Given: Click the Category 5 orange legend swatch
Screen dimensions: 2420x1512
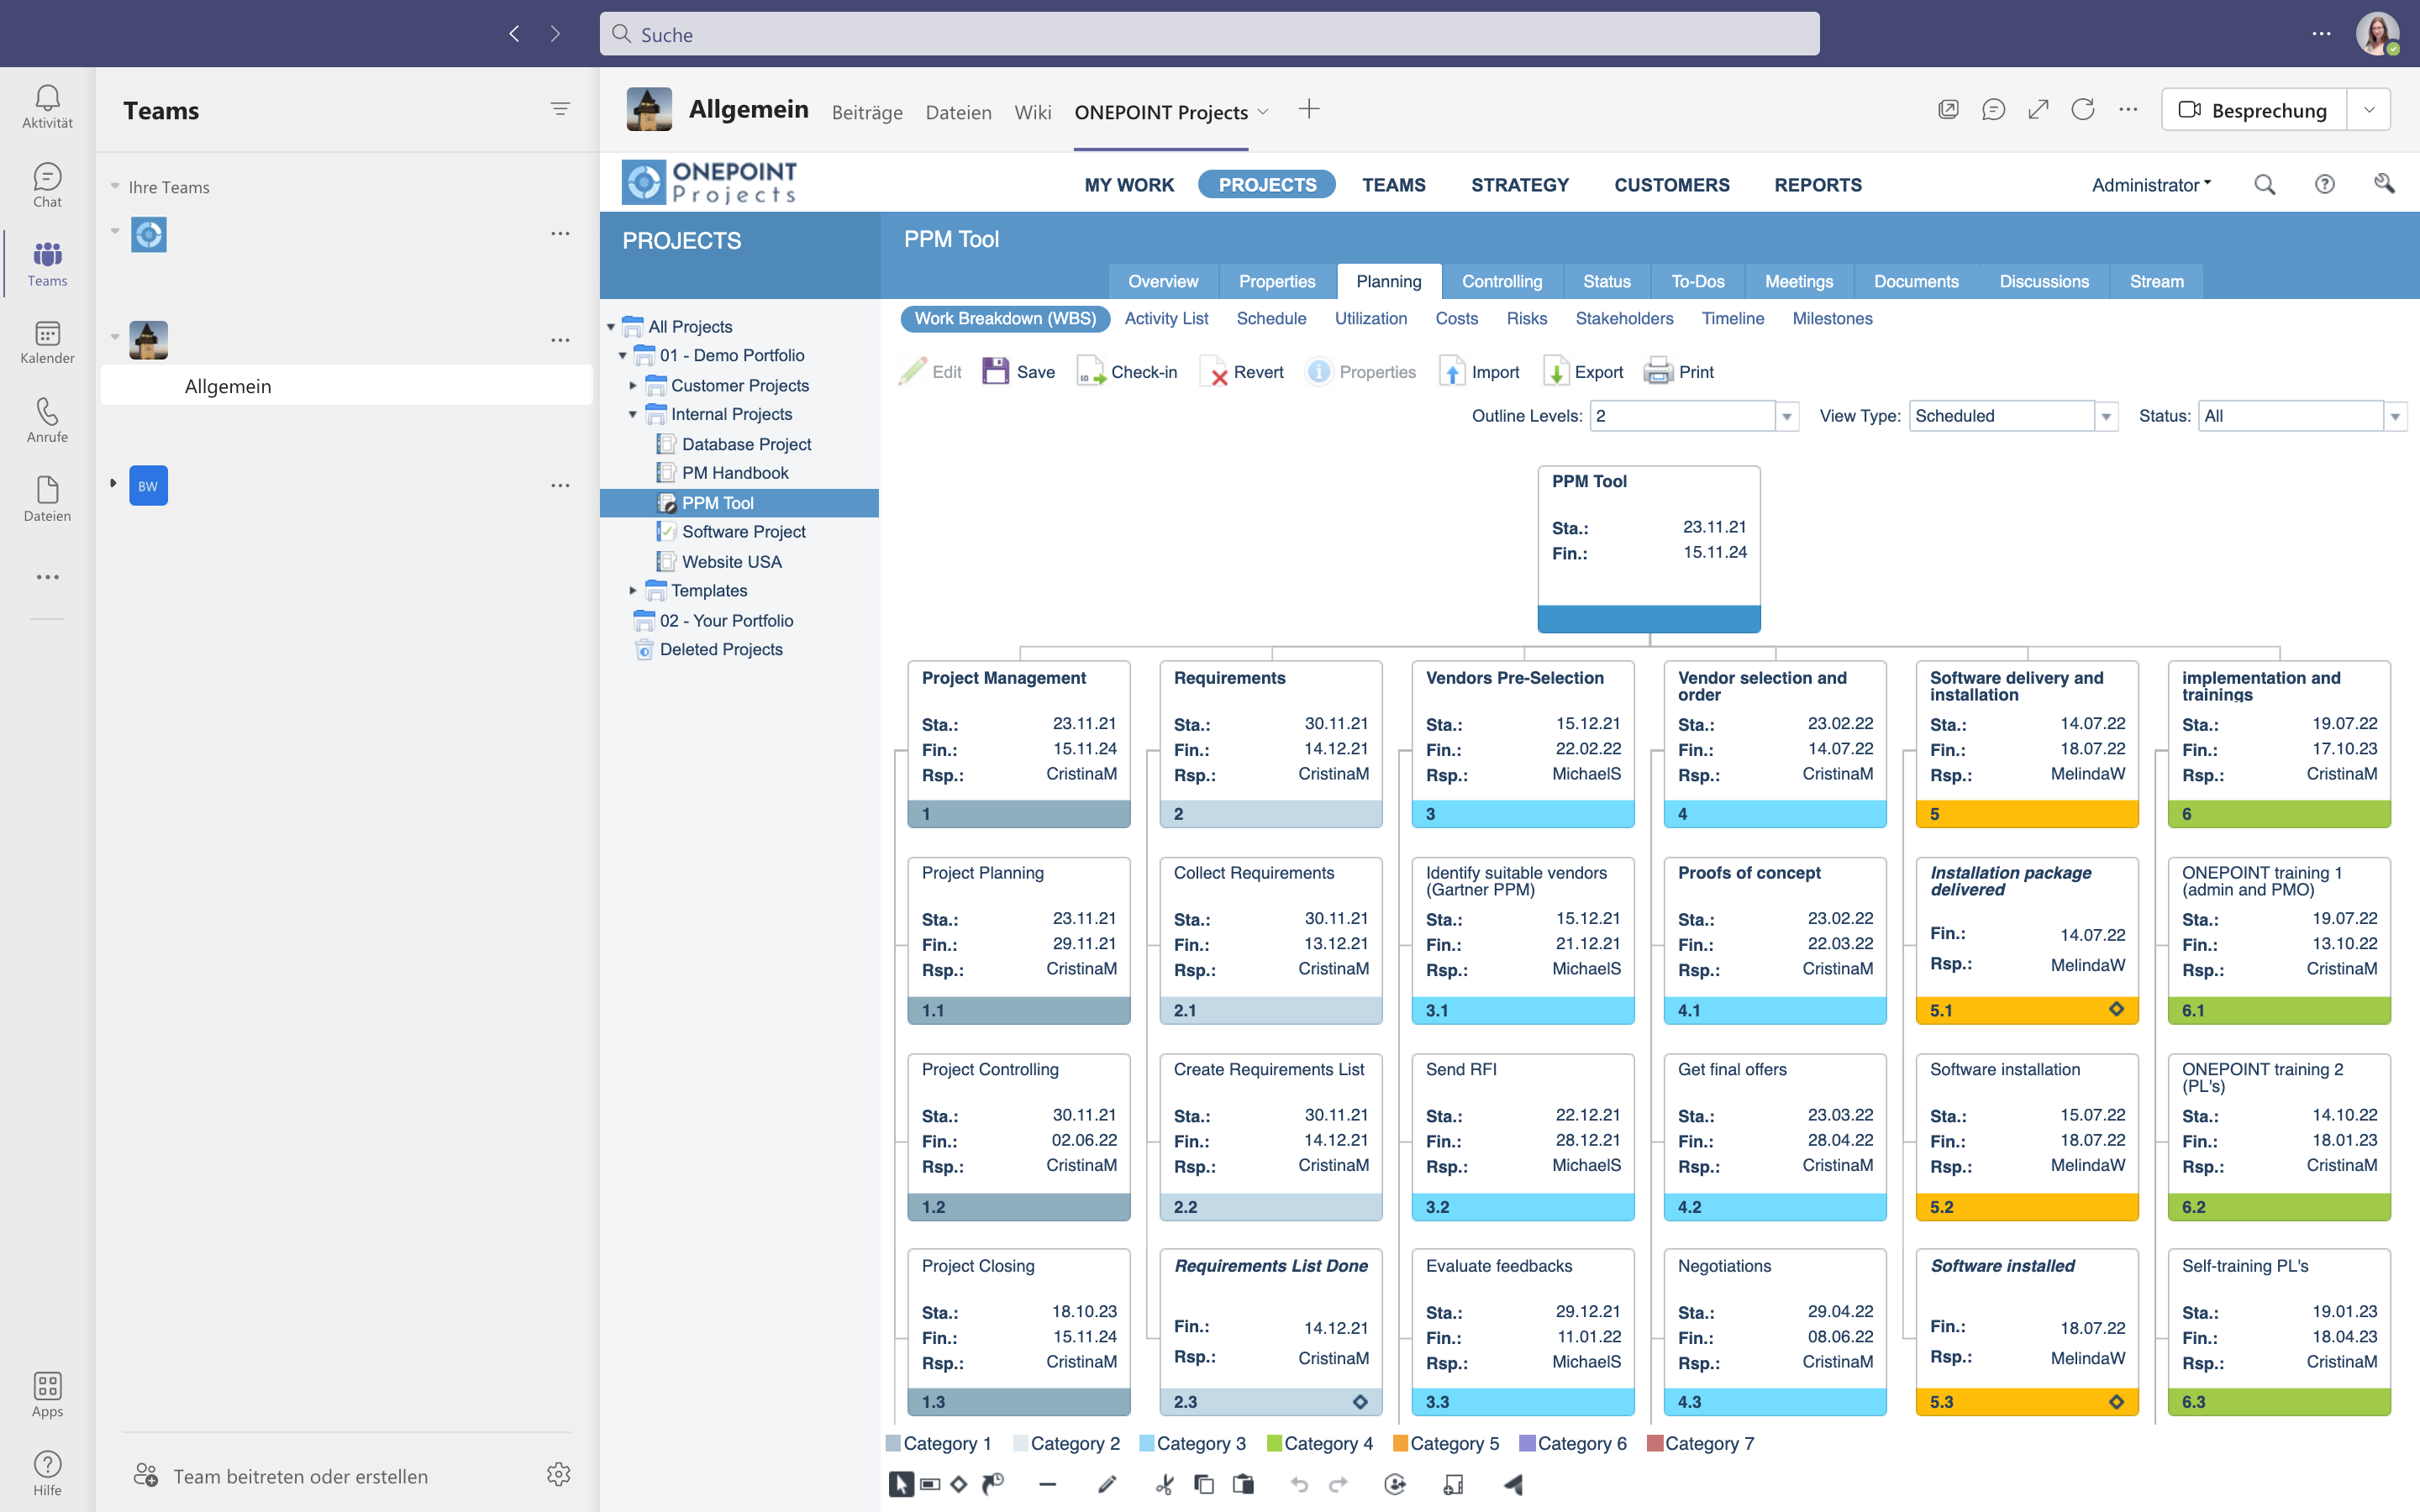Looking at the screenshot, I should coord(1400,1443).
